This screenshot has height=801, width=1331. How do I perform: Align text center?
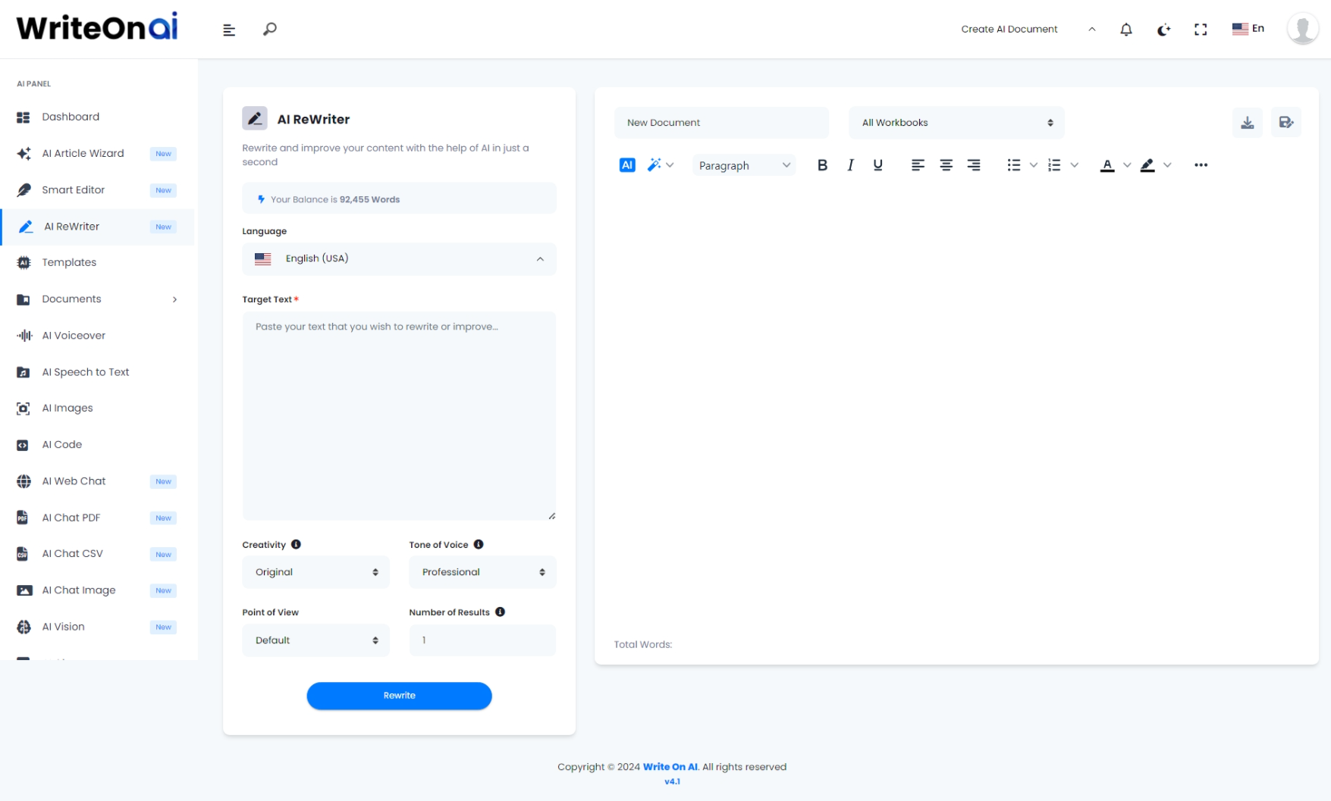click(x=946, y=165)
